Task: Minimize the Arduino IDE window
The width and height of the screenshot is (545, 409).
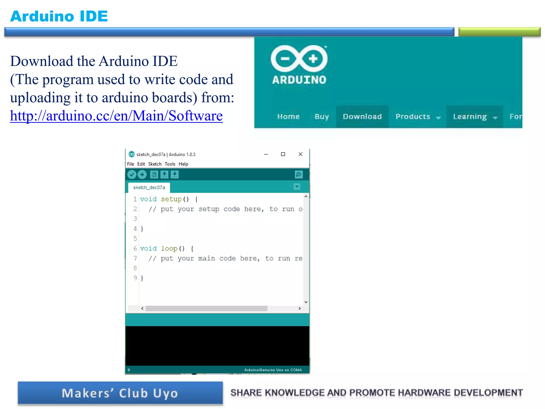Action: coord(266,154)
